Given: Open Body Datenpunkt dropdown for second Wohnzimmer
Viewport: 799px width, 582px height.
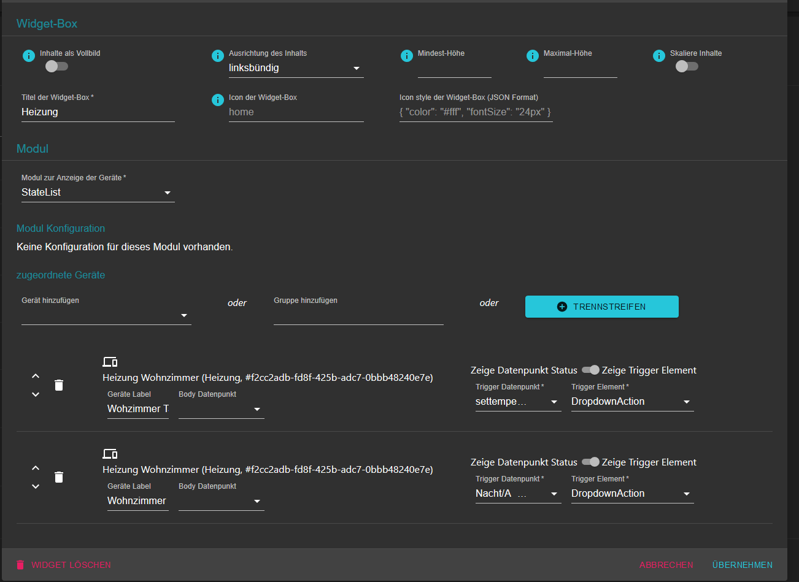Looking at the screenshot, I should 222,501.
